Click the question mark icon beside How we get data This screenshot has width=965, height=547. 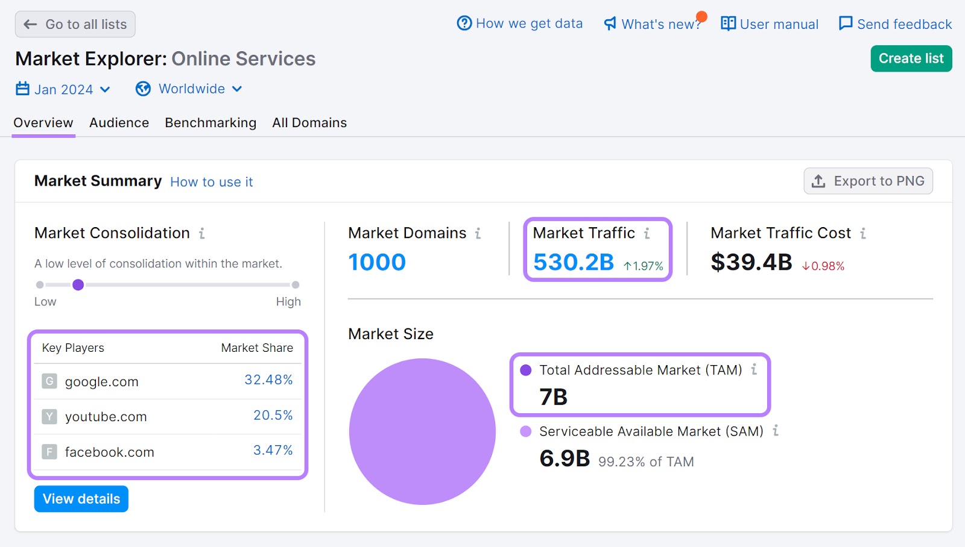[463, 23]
